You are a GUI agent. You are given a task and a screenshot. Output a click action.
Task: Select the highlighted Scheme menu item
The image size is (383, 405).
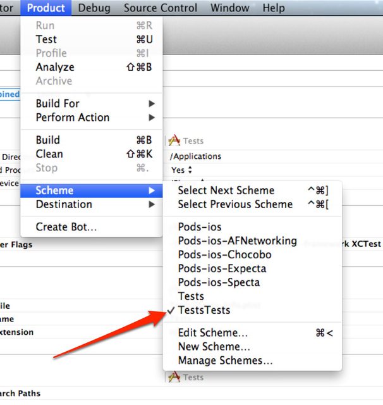point(92,190)
